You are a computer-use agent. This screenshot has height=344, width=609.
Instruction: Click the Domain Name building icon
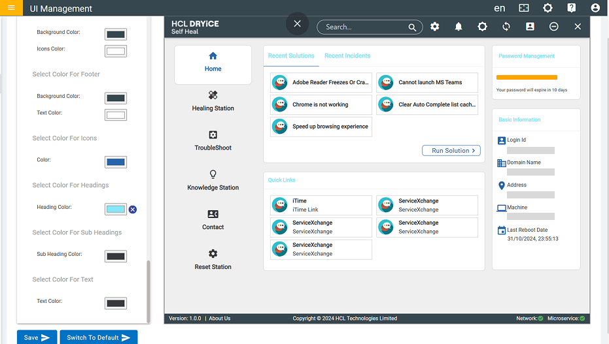502,163
